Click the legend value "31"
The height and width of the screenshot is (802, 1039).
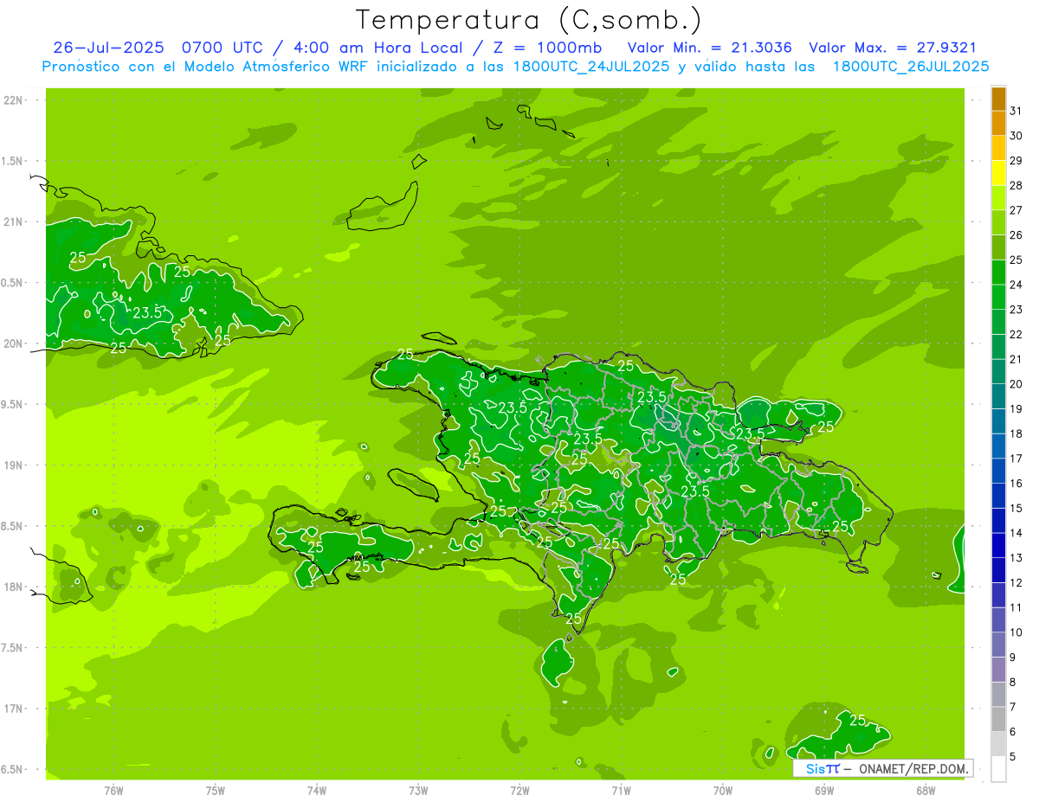1016,110
